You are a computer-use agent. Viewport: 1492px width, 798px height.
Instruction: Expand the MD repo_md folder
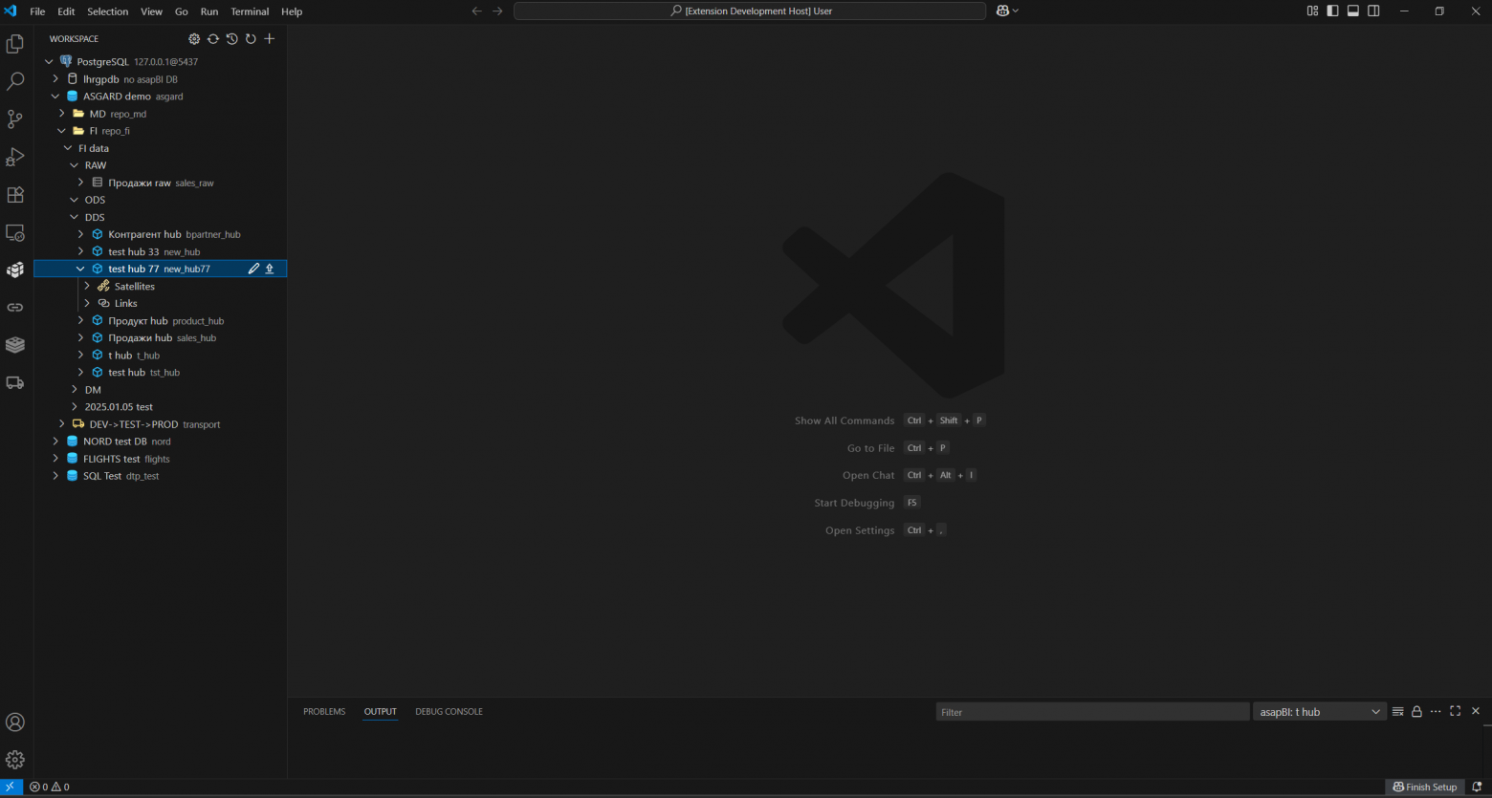[x=62, y=114]
